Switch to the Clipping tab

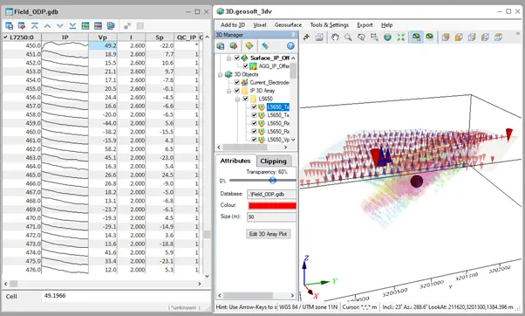(273, 161)
